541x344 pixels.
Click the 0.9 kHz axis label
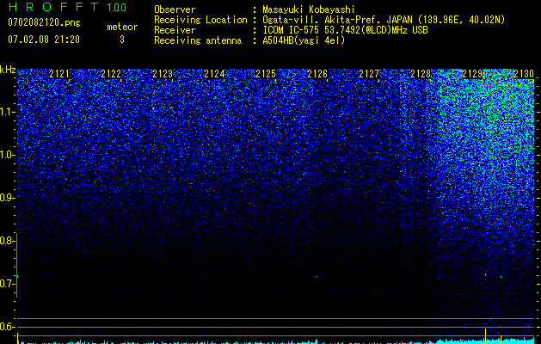[x=7, y=198]
